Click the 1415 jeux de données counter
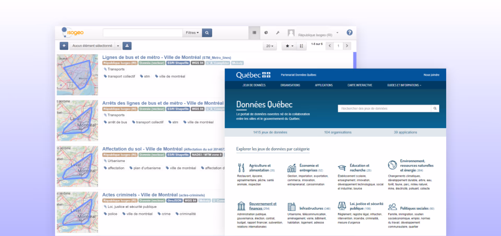Viewport: 501px width, 236px height. [x=270, y=132]
